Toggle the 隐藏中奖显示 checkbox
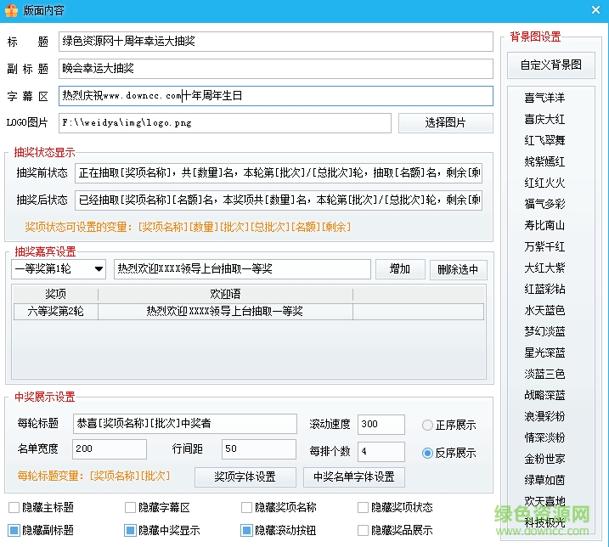Viewport: 609px width, 547px height. (x=131, y=530)
